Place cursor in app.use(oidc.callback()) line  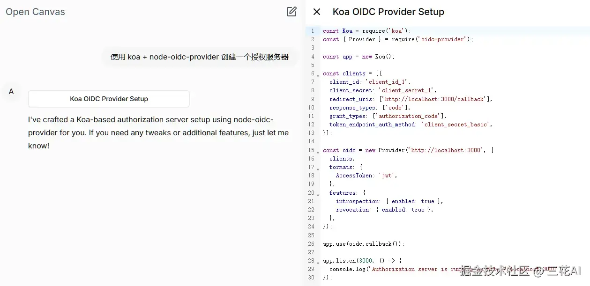pos(363,244)
